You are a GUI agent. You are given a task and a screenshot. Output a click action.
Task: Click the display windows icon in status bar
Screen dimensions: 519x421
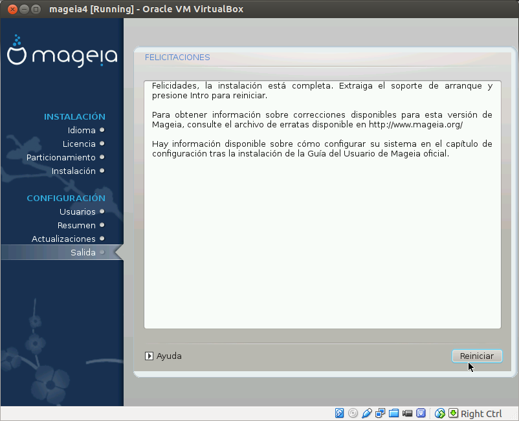click(381, 413)
